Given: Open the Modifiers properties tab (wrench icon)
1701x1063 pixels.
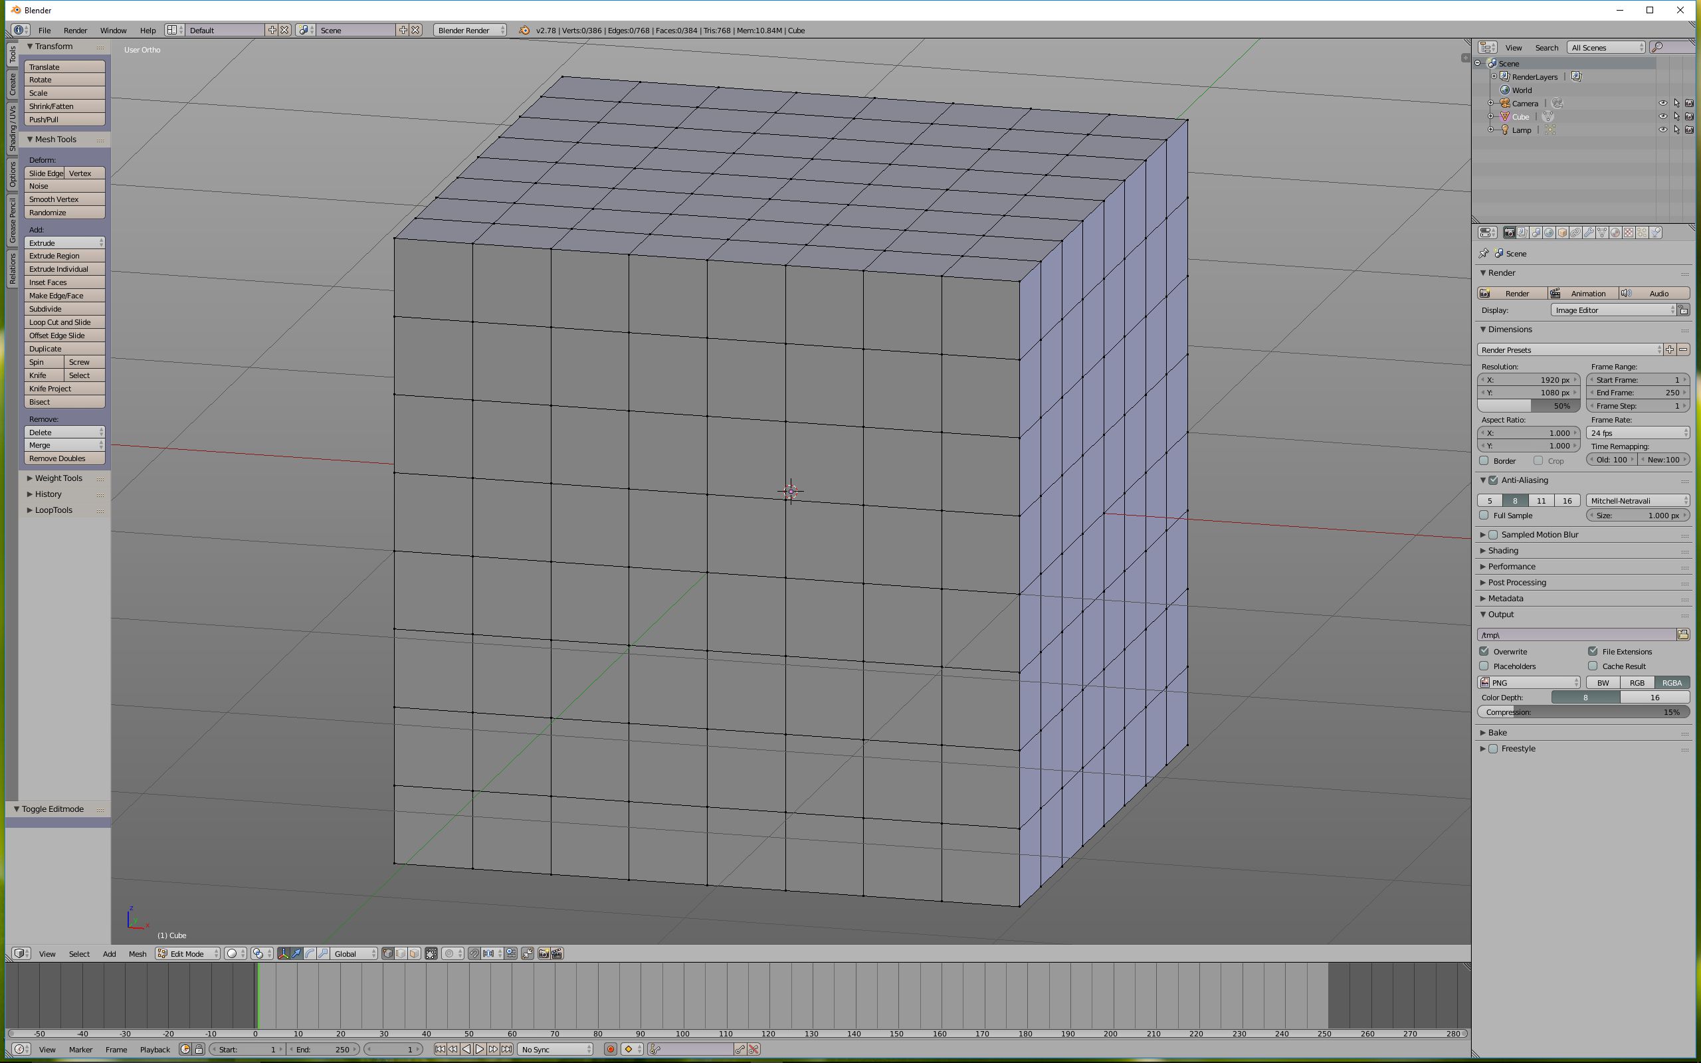Looking at the screenshot, I should 1589,233.
